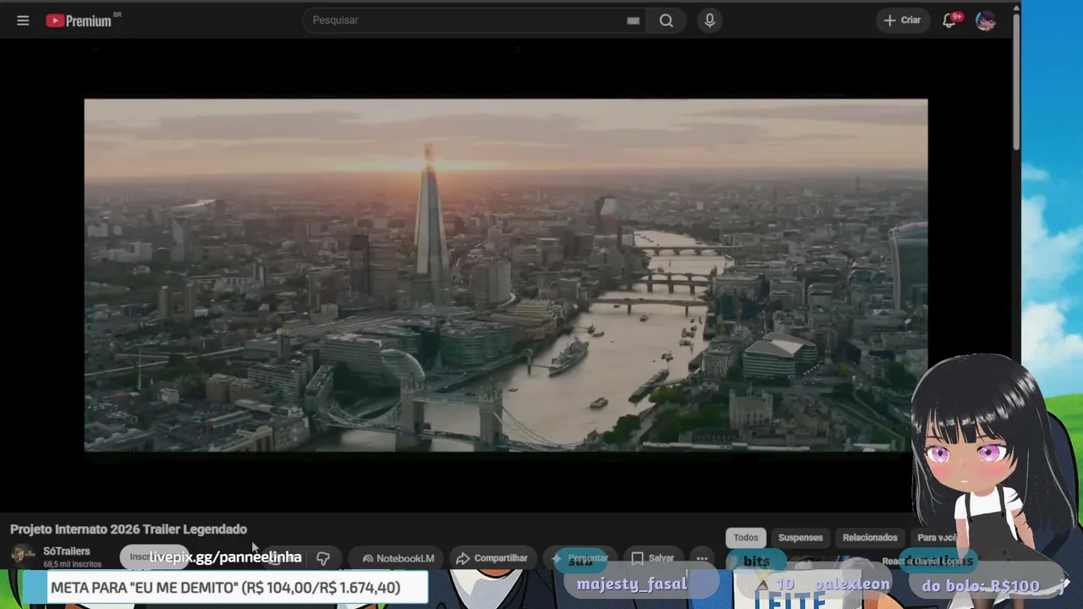
Task: Save the video with Salvar
Action: pyautogui.click(x=652, y=558)
